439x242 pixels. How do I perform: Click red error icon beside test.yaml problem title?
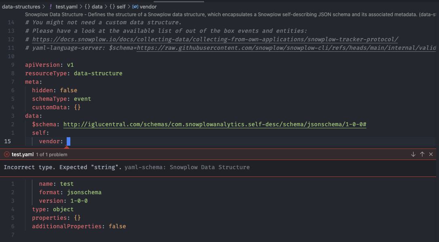click(7, 154)
